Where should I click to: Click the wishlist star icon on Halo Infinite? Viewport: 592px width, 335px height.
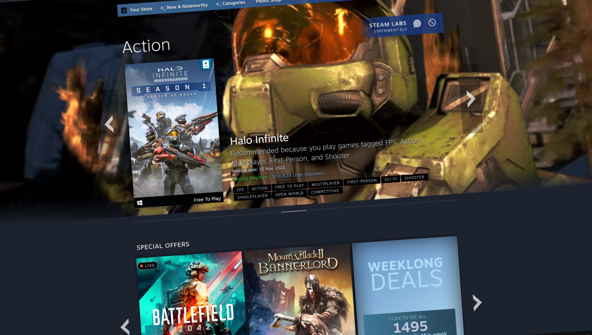pyautogui.click(x=207, y=65)
